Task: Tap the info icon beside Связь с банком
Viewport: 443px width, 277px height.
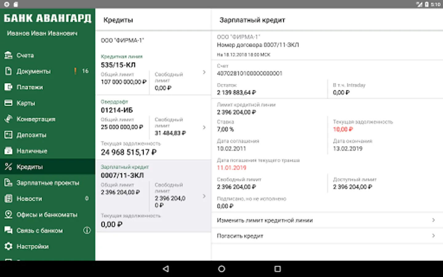Action: click(87, 230)
